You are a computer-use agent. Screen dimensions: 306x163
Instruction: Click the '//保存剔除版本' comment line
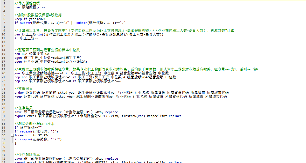tap(27, 155)
